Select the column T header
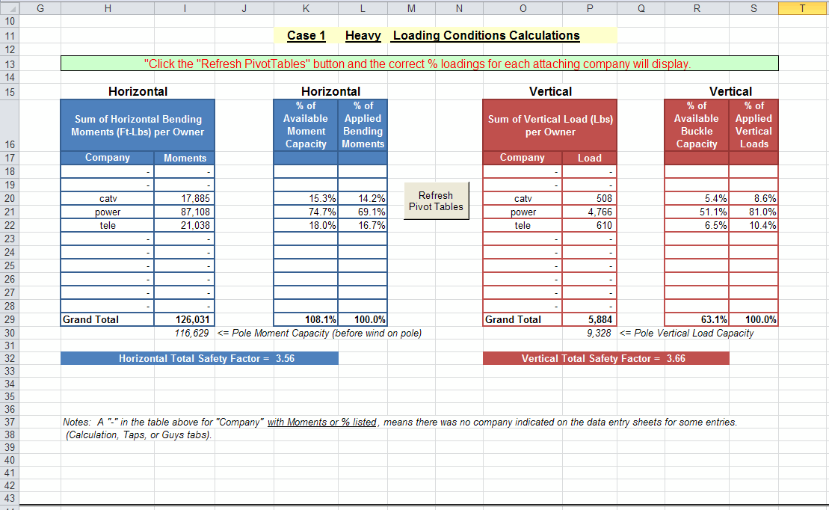This screenshot has width=829, height=510. click(x=803, y=7)
